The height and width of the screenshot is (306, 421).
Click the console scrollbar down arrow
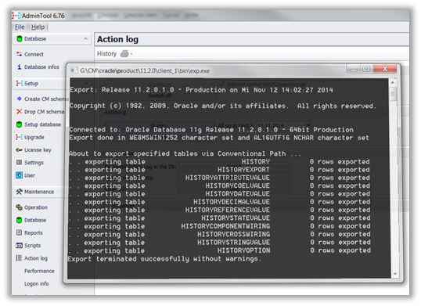tap(395, 274)
